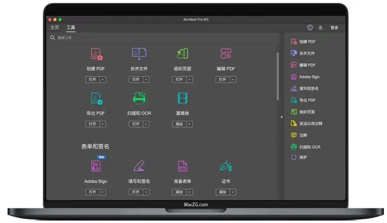Click 创建 PDF icon in right sidebar
387x223 pixels.
[294, 42]
